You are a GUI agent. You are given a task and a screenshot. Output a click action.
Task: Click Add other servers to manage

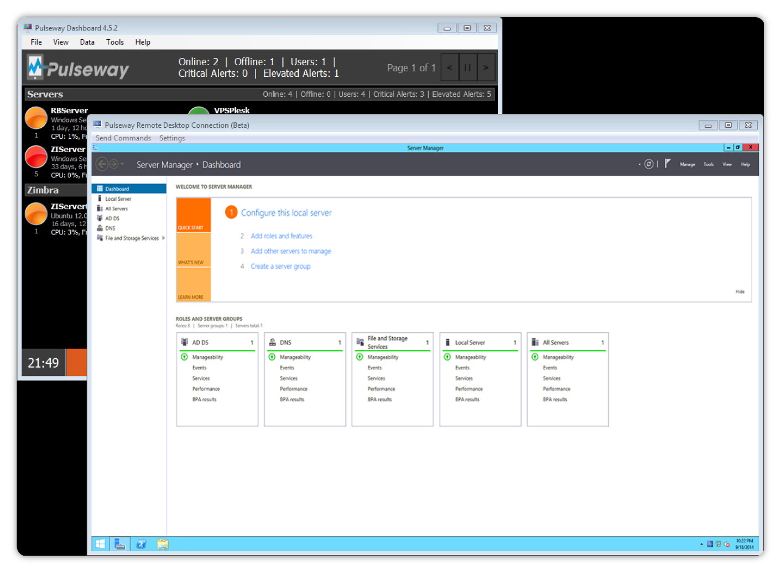coord(291,251)
